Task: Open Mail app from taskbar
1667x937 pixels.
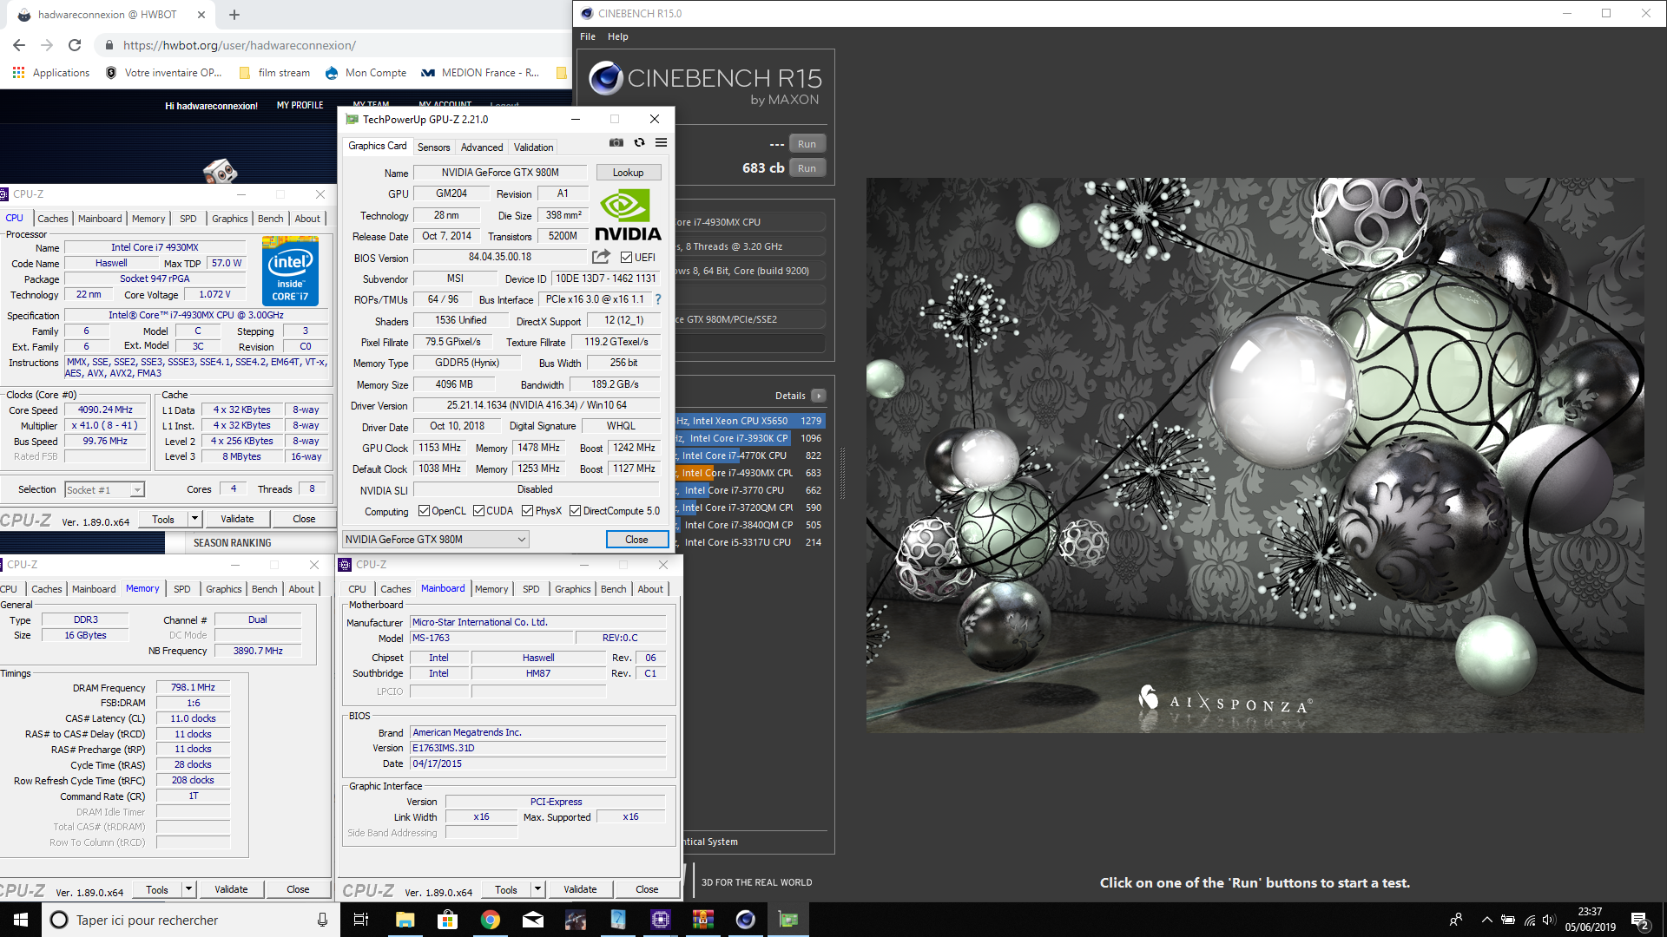Action: [x=532, y=920]
